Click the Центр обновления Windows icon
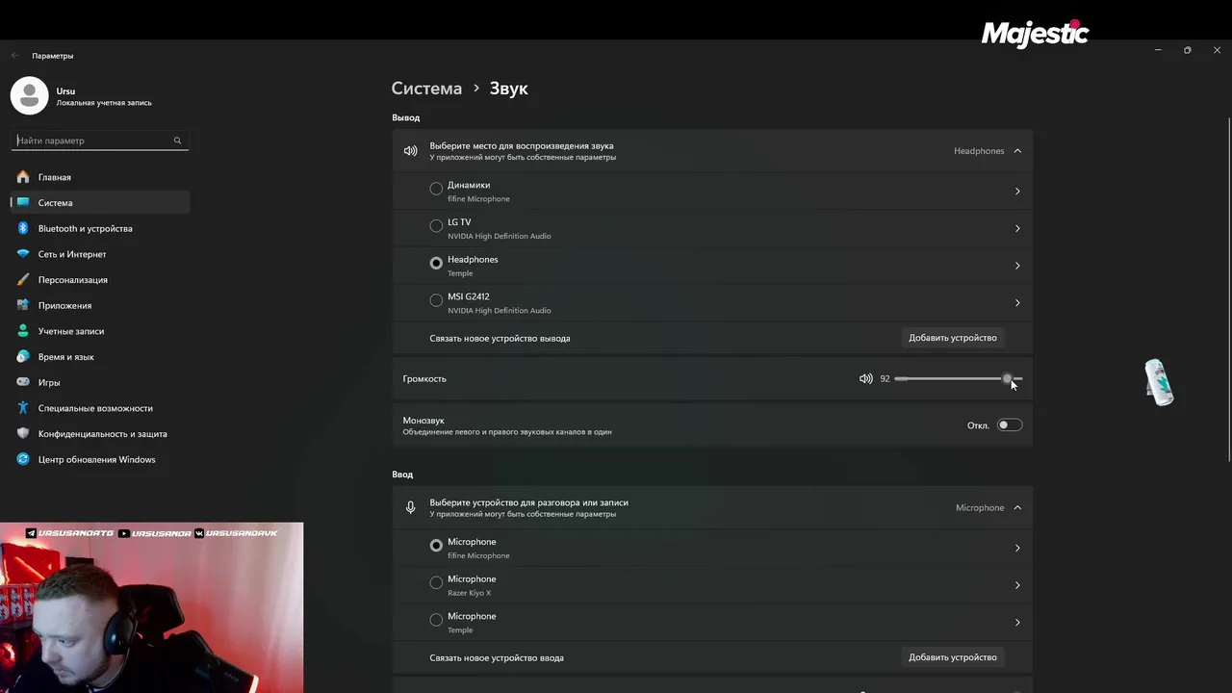This screenshot has height=693, width=1232. click(x=23, y=459)
